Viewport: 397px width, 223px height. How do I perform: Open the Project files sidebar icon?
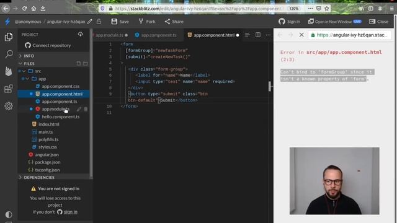(9, 37)
